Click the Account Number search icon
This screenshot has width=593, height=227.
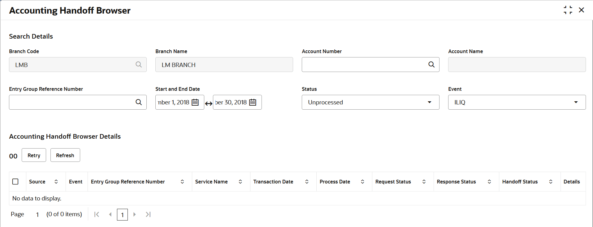[x=431, y=65]
